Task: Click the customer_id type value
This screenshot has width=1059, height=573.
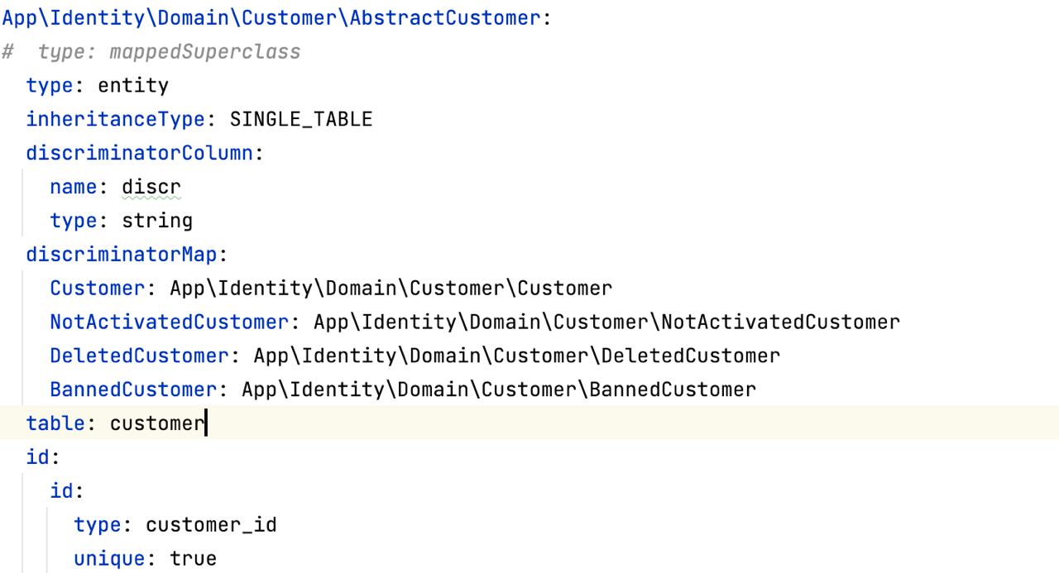Action: [211, 525]
